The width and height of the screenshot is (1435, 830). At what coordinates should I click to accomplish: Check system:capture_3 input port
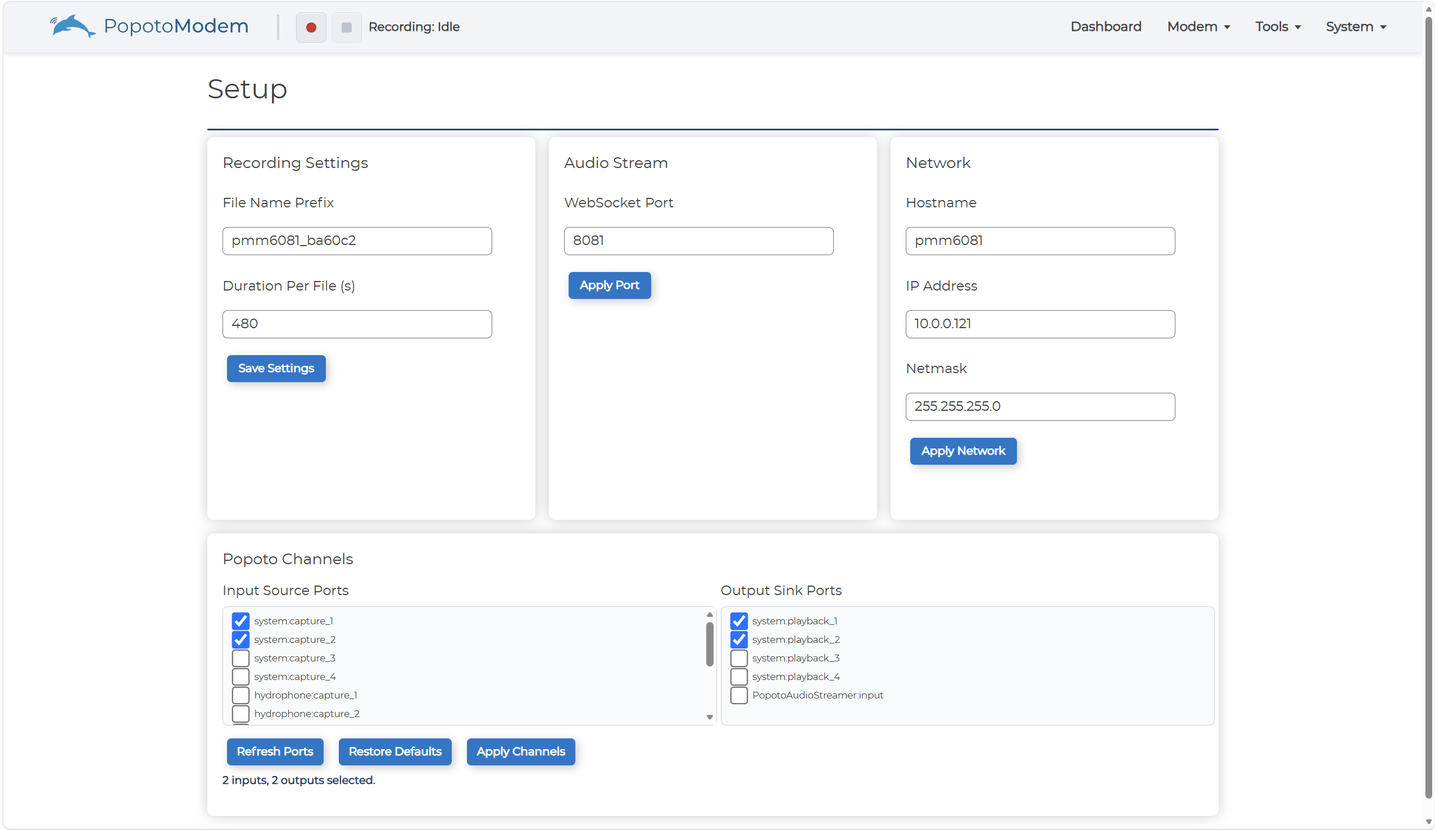(x=240, y=657)
